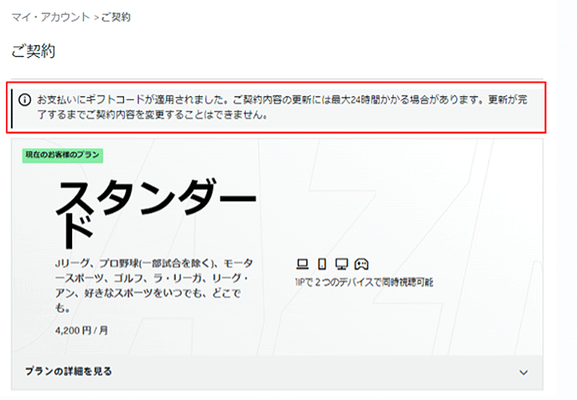Click the ご契約 page heading

point(33,51)
